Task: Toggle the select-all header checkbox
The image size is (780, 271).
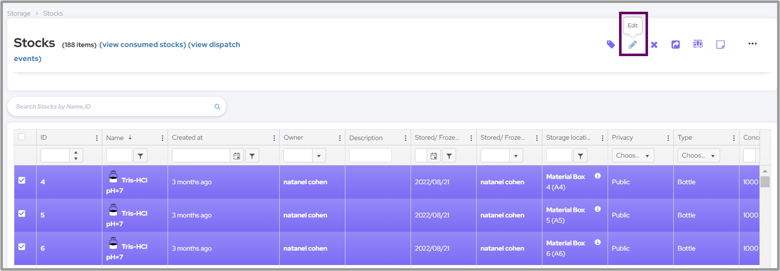Action: pyautogui.click(x=22, y=137)
